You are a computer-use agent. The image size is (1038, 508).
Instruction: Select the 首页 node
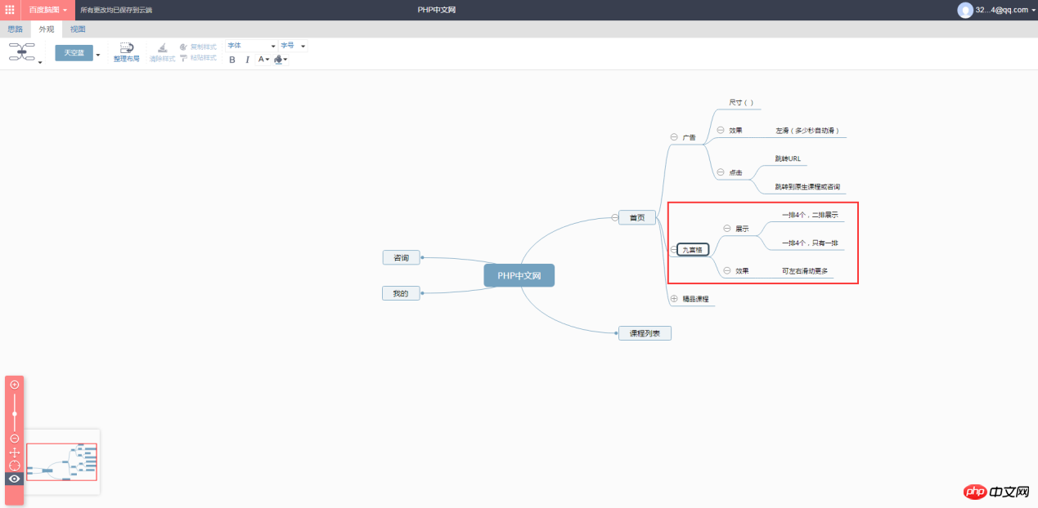coord(637,217)
